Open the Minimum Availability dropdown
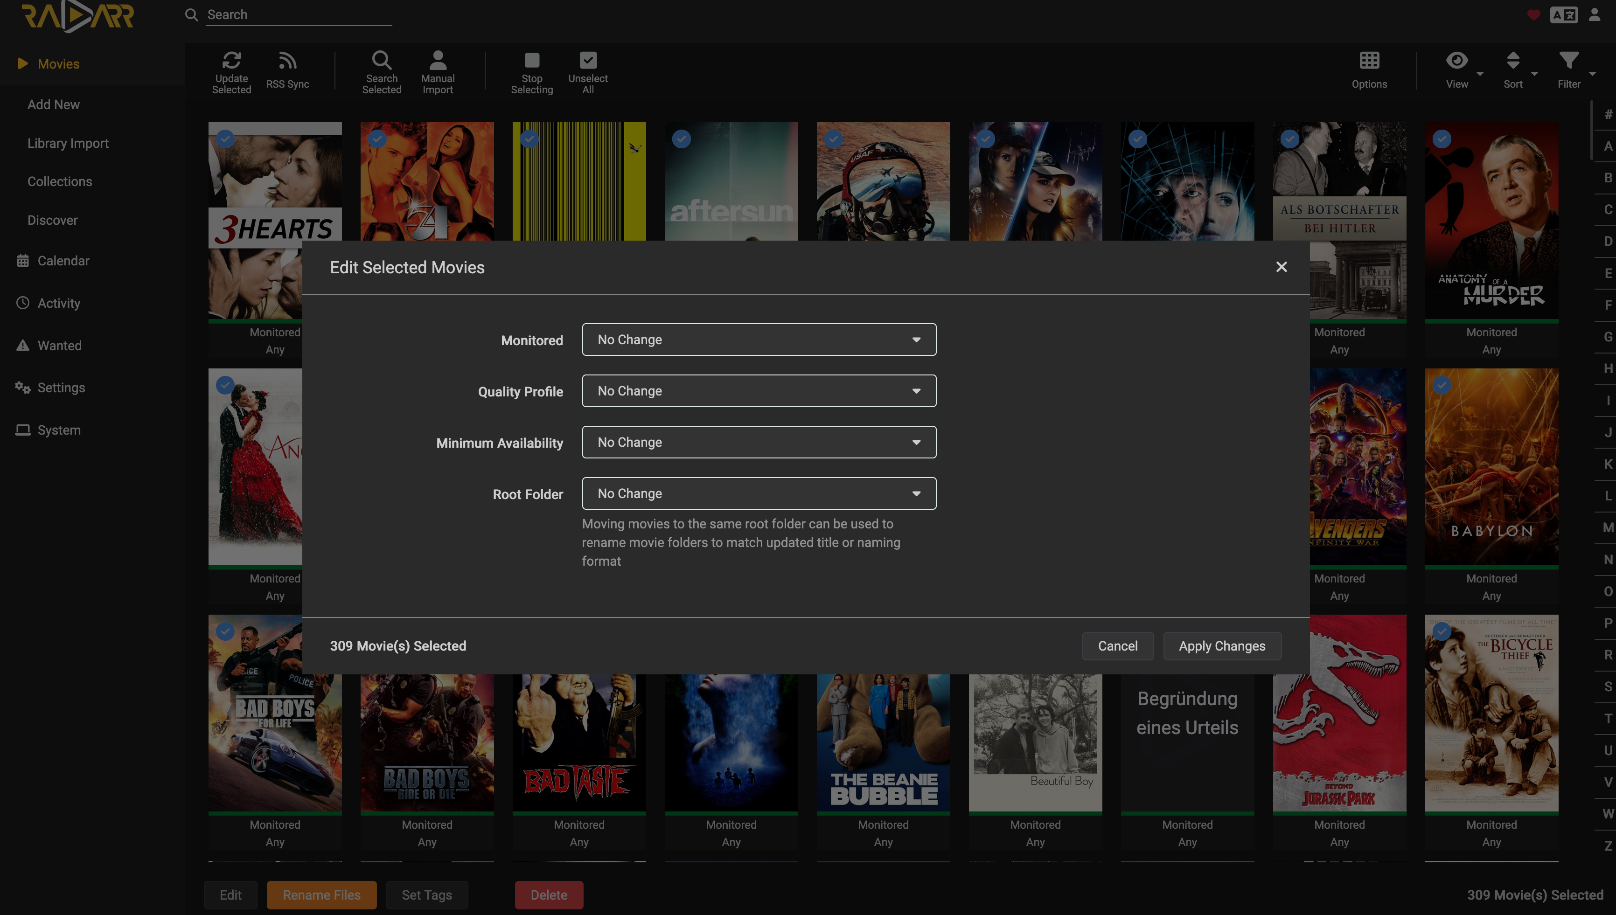This screenshot has width=1616, height=915. tap(759, 443)
